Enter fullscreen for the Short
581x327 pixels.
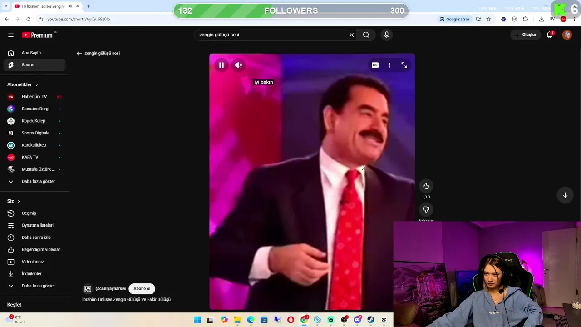pos(404,65)
